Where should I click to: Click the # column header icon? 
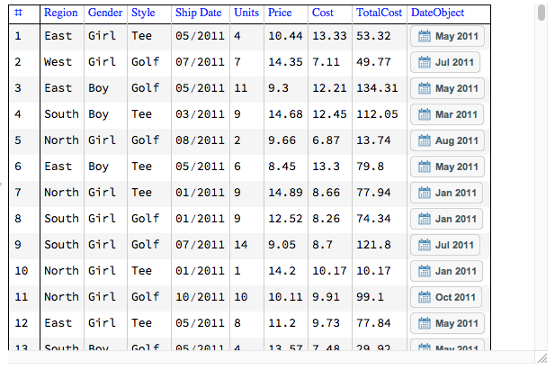18,13
